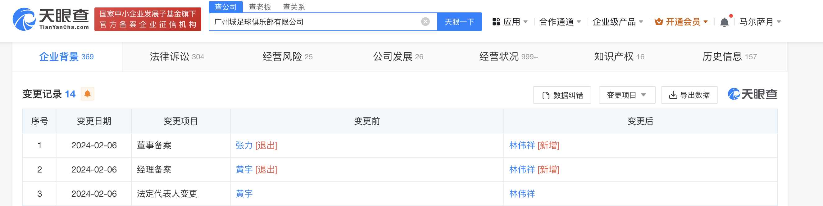Clear the search box with the X icon
Screen dimensions: 823x206
point(425,22)
